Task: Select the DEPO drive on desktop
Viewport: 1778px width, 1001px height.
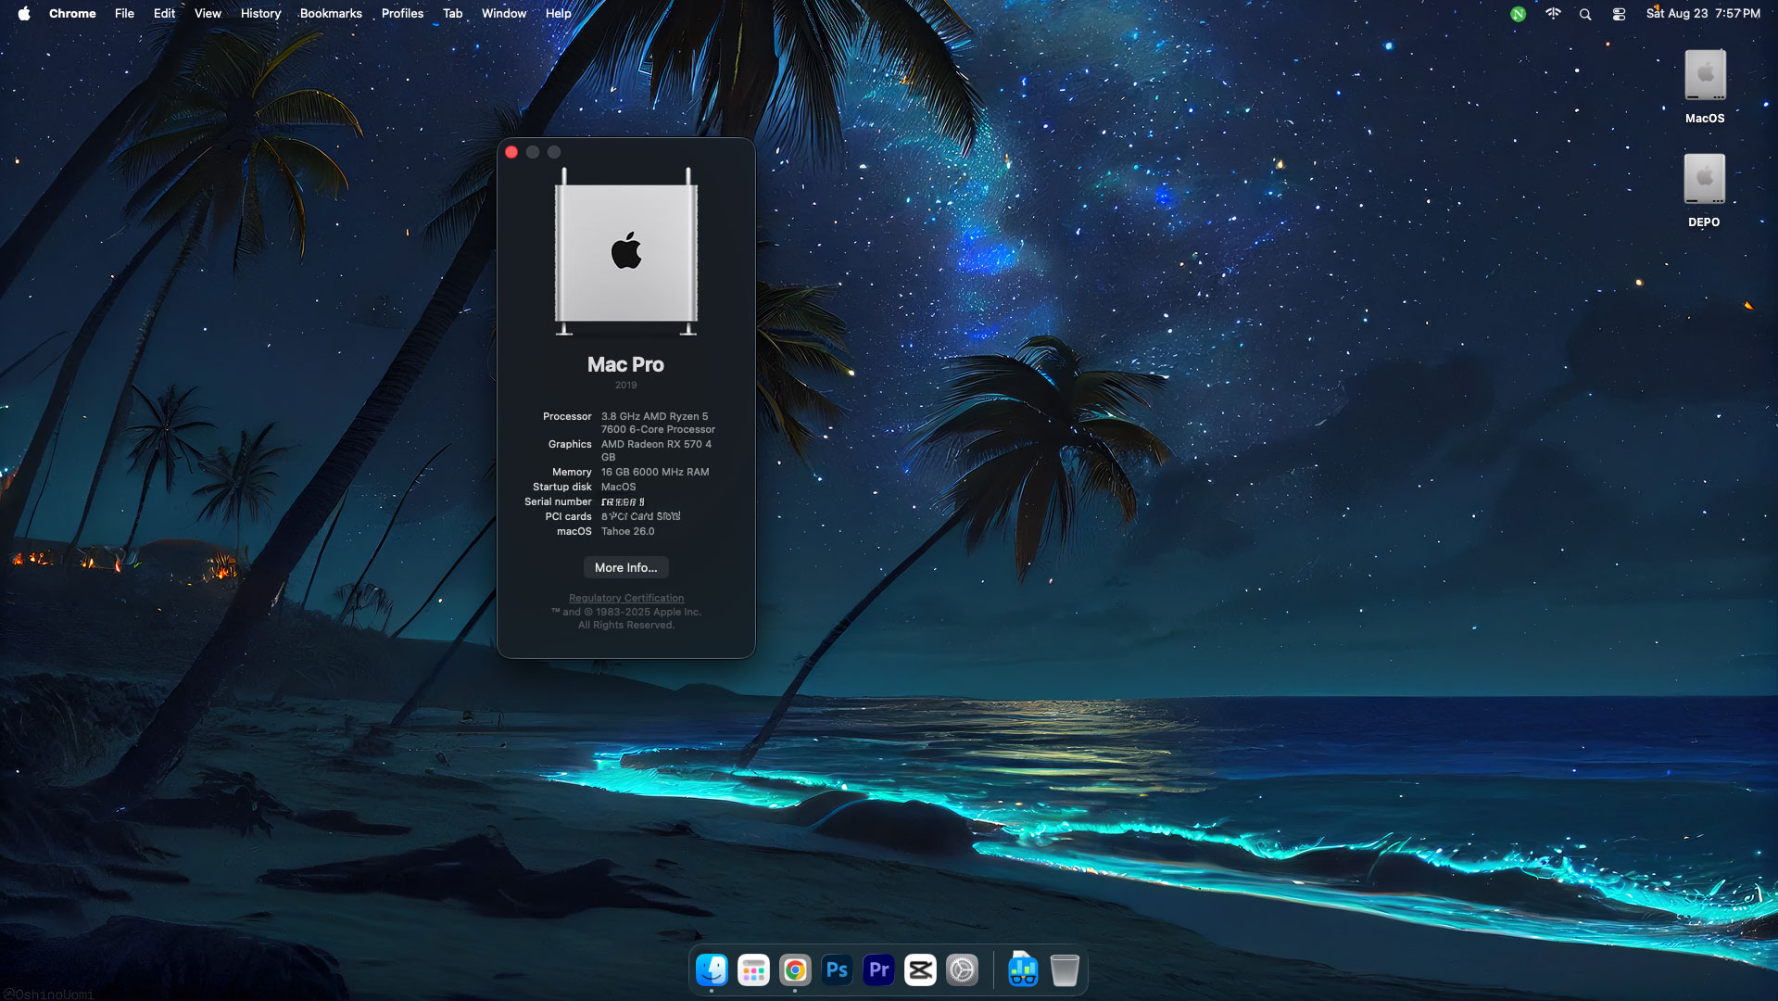Action: (x=1704, y=181)
